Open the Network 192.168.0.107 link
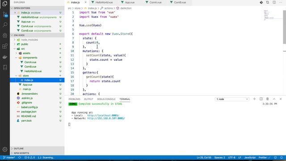286x161 pixels. click(106, 118)
